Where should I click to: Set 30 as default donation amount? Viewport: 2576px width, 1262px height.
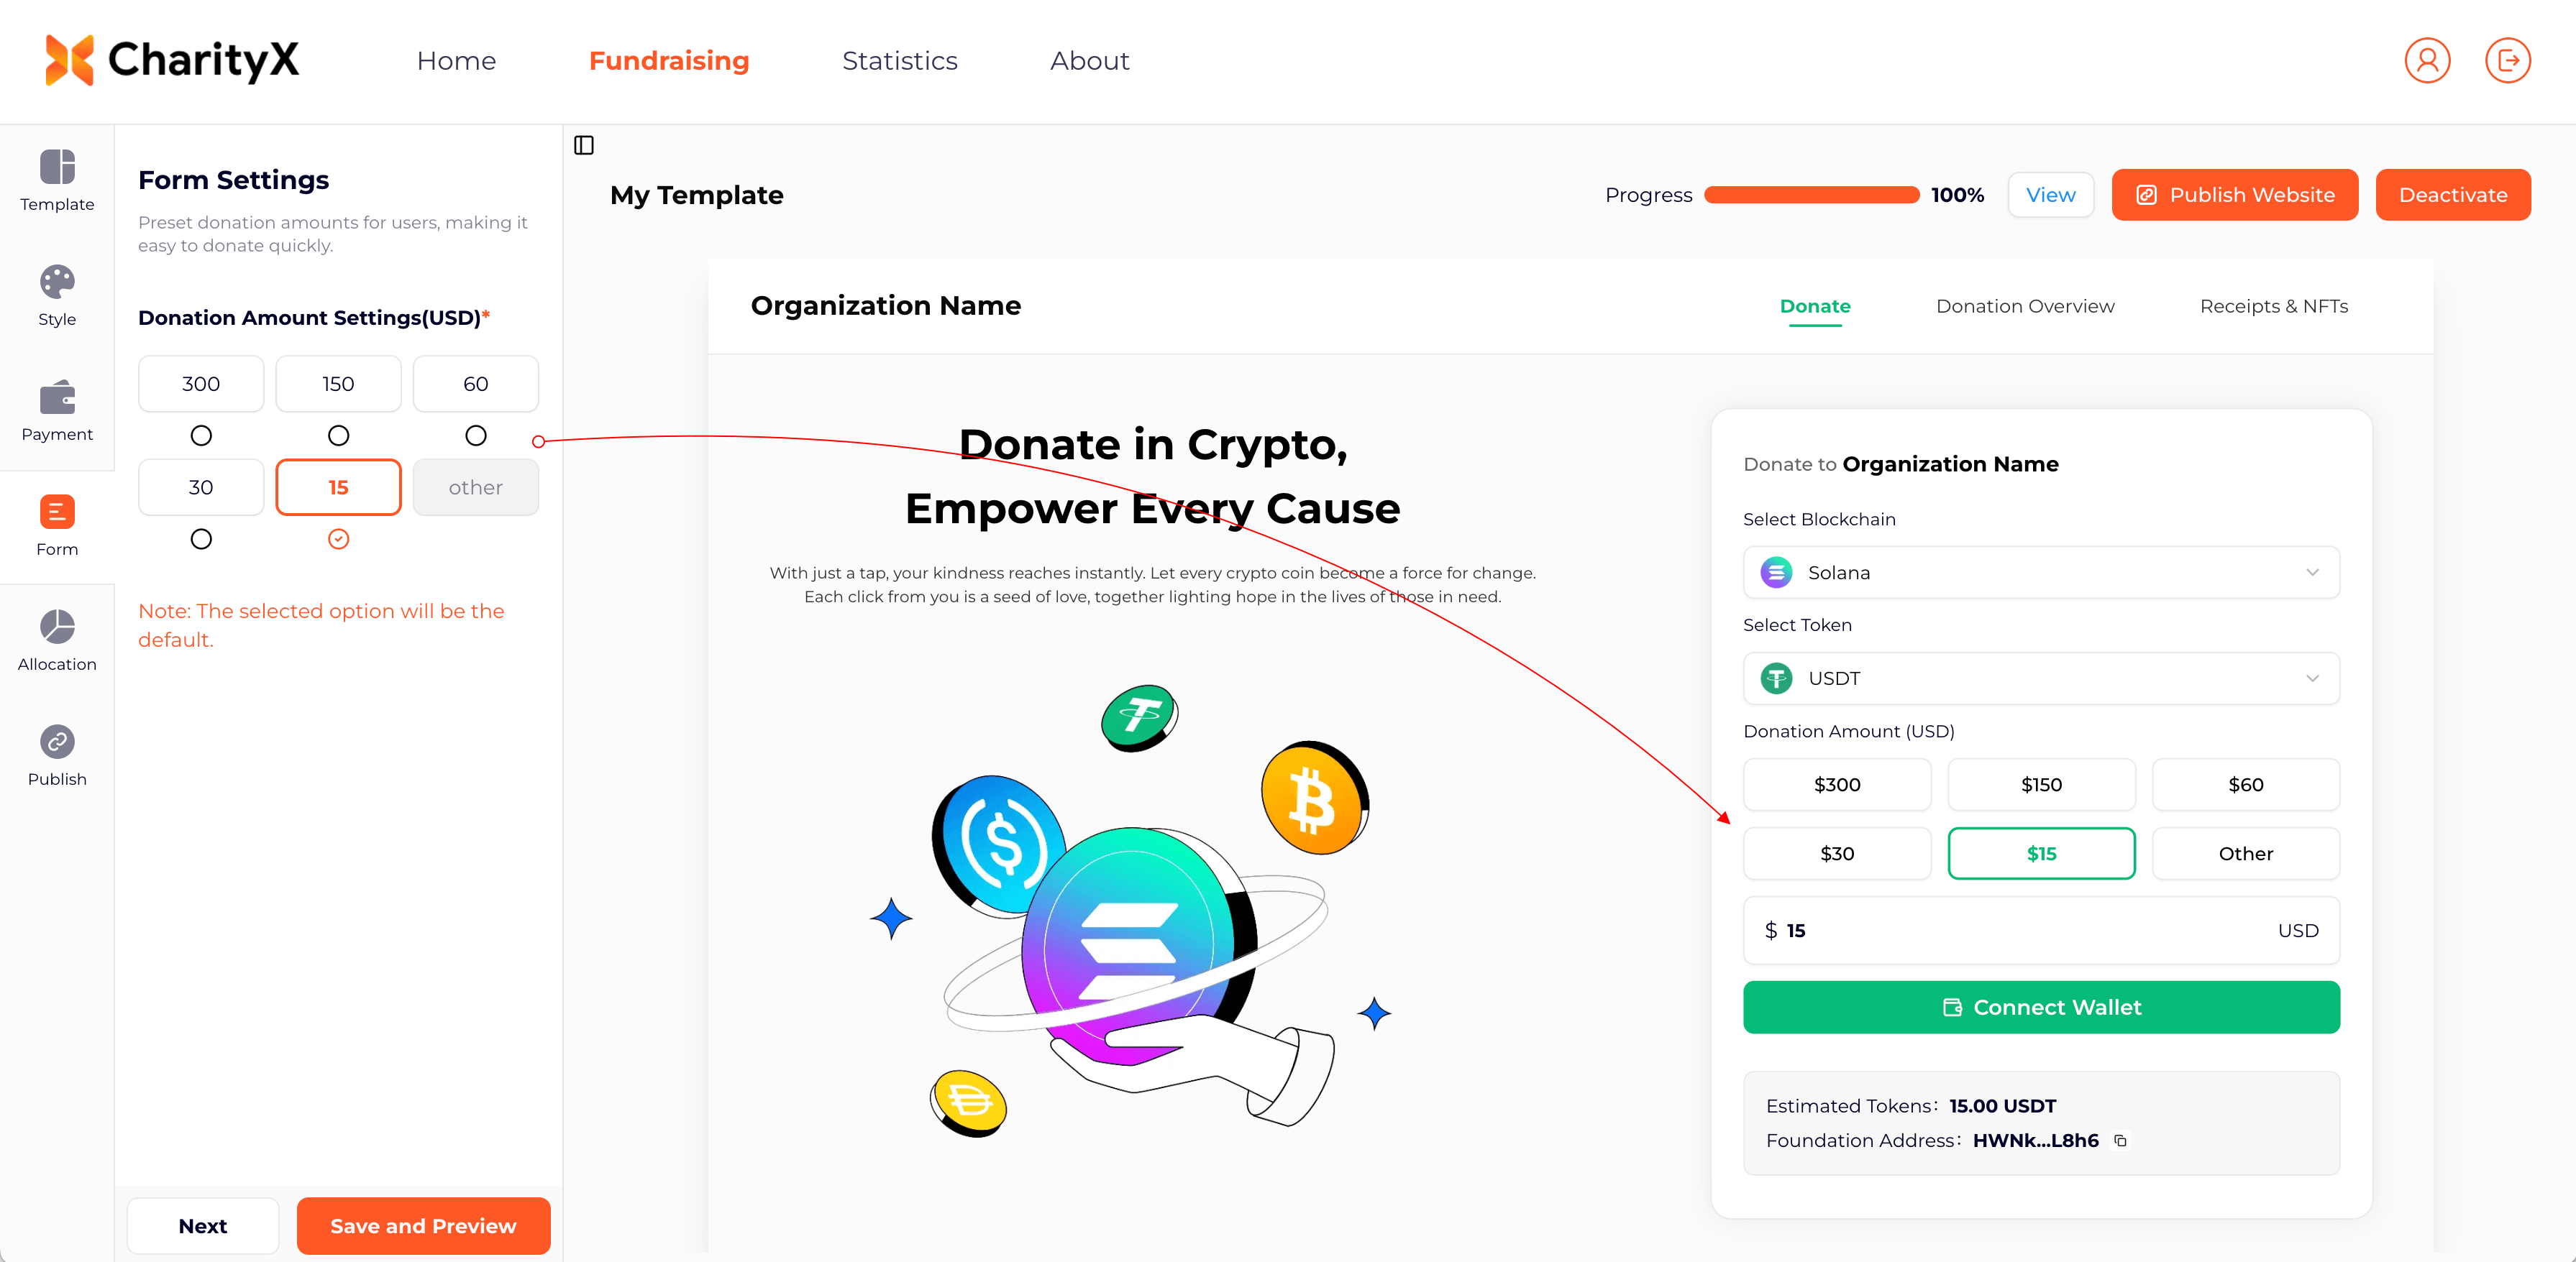tap(201, 540)
